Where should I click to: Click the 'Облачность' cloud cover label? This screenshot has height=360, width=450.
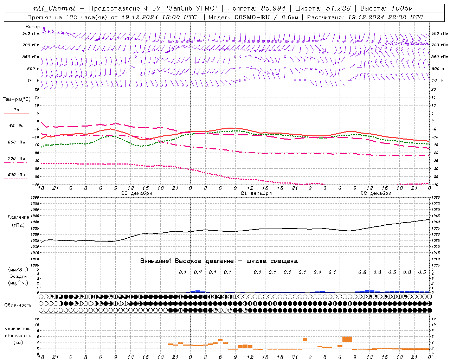tap(18, 305)
